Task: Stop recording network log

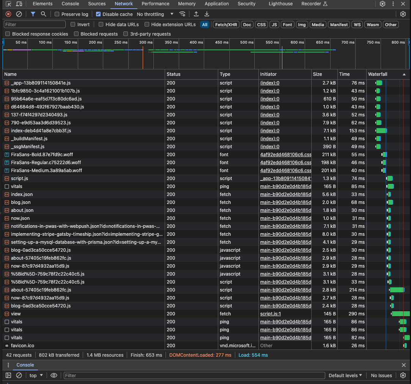Action: point(8,14)
